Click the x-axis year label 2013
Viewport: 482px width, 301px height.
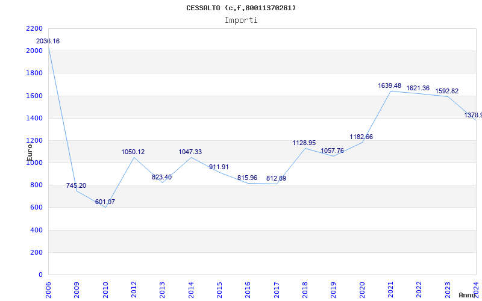pyautogui.click(x=162, y=290)
